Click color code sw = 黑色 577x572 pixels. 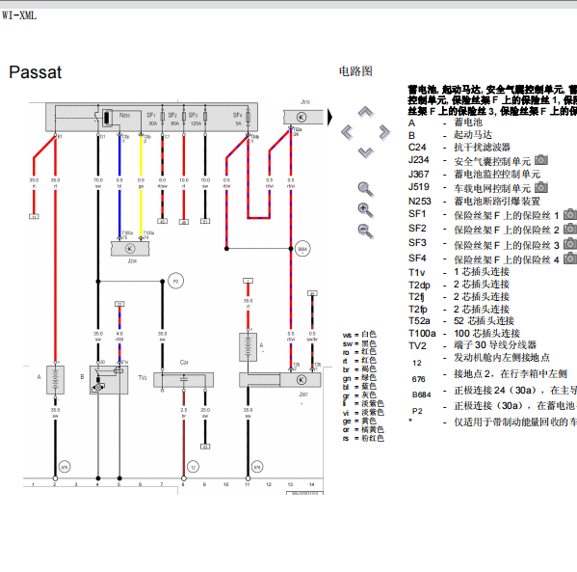click(x=359, y=343)
